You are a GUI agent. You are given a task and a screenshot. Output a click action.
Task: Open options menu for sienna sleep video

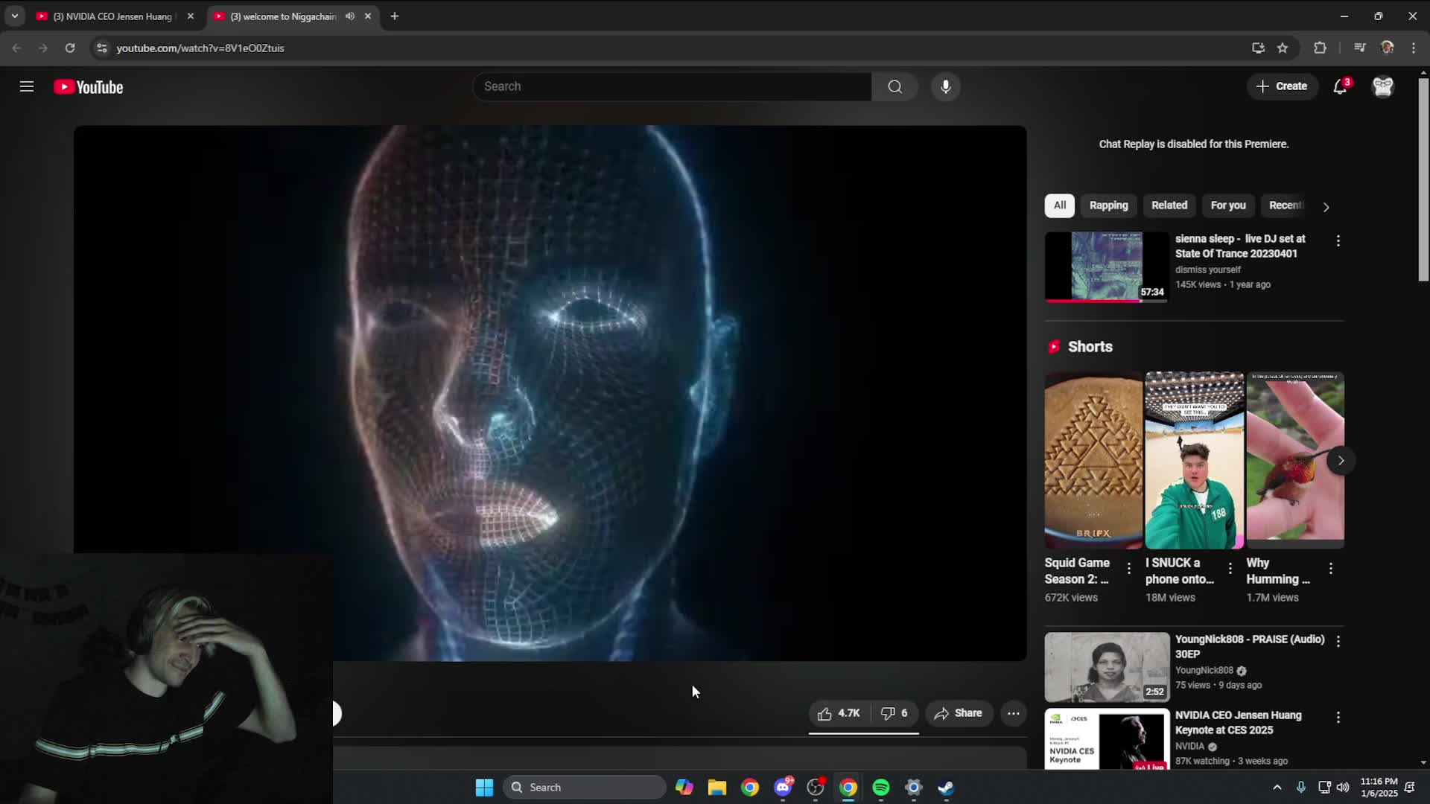1338,240
